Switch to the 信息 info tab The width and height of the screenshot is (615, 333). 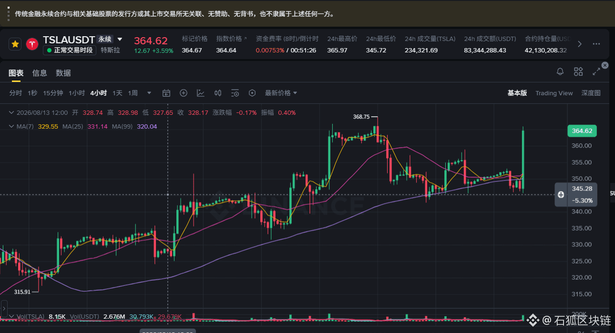40,73
